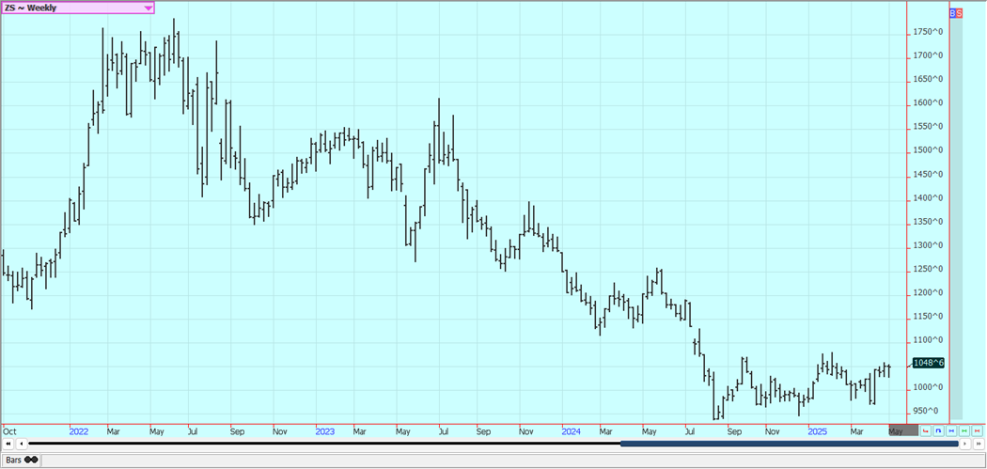Click the 2024 year axis label

(571, 431)
